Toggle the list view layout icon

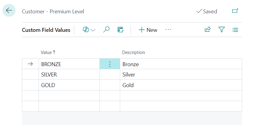(235, 30)
